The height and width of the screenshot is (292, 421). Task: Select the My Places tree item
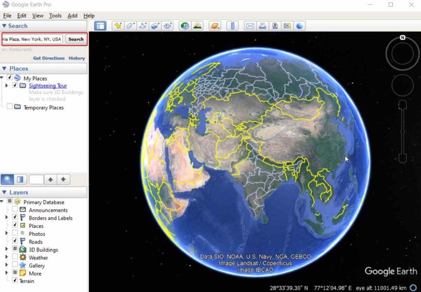pos(35,78)
